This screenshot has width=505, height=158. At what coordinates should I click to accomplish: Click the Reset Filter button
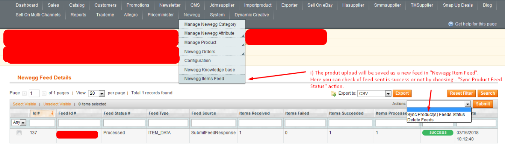461,93
